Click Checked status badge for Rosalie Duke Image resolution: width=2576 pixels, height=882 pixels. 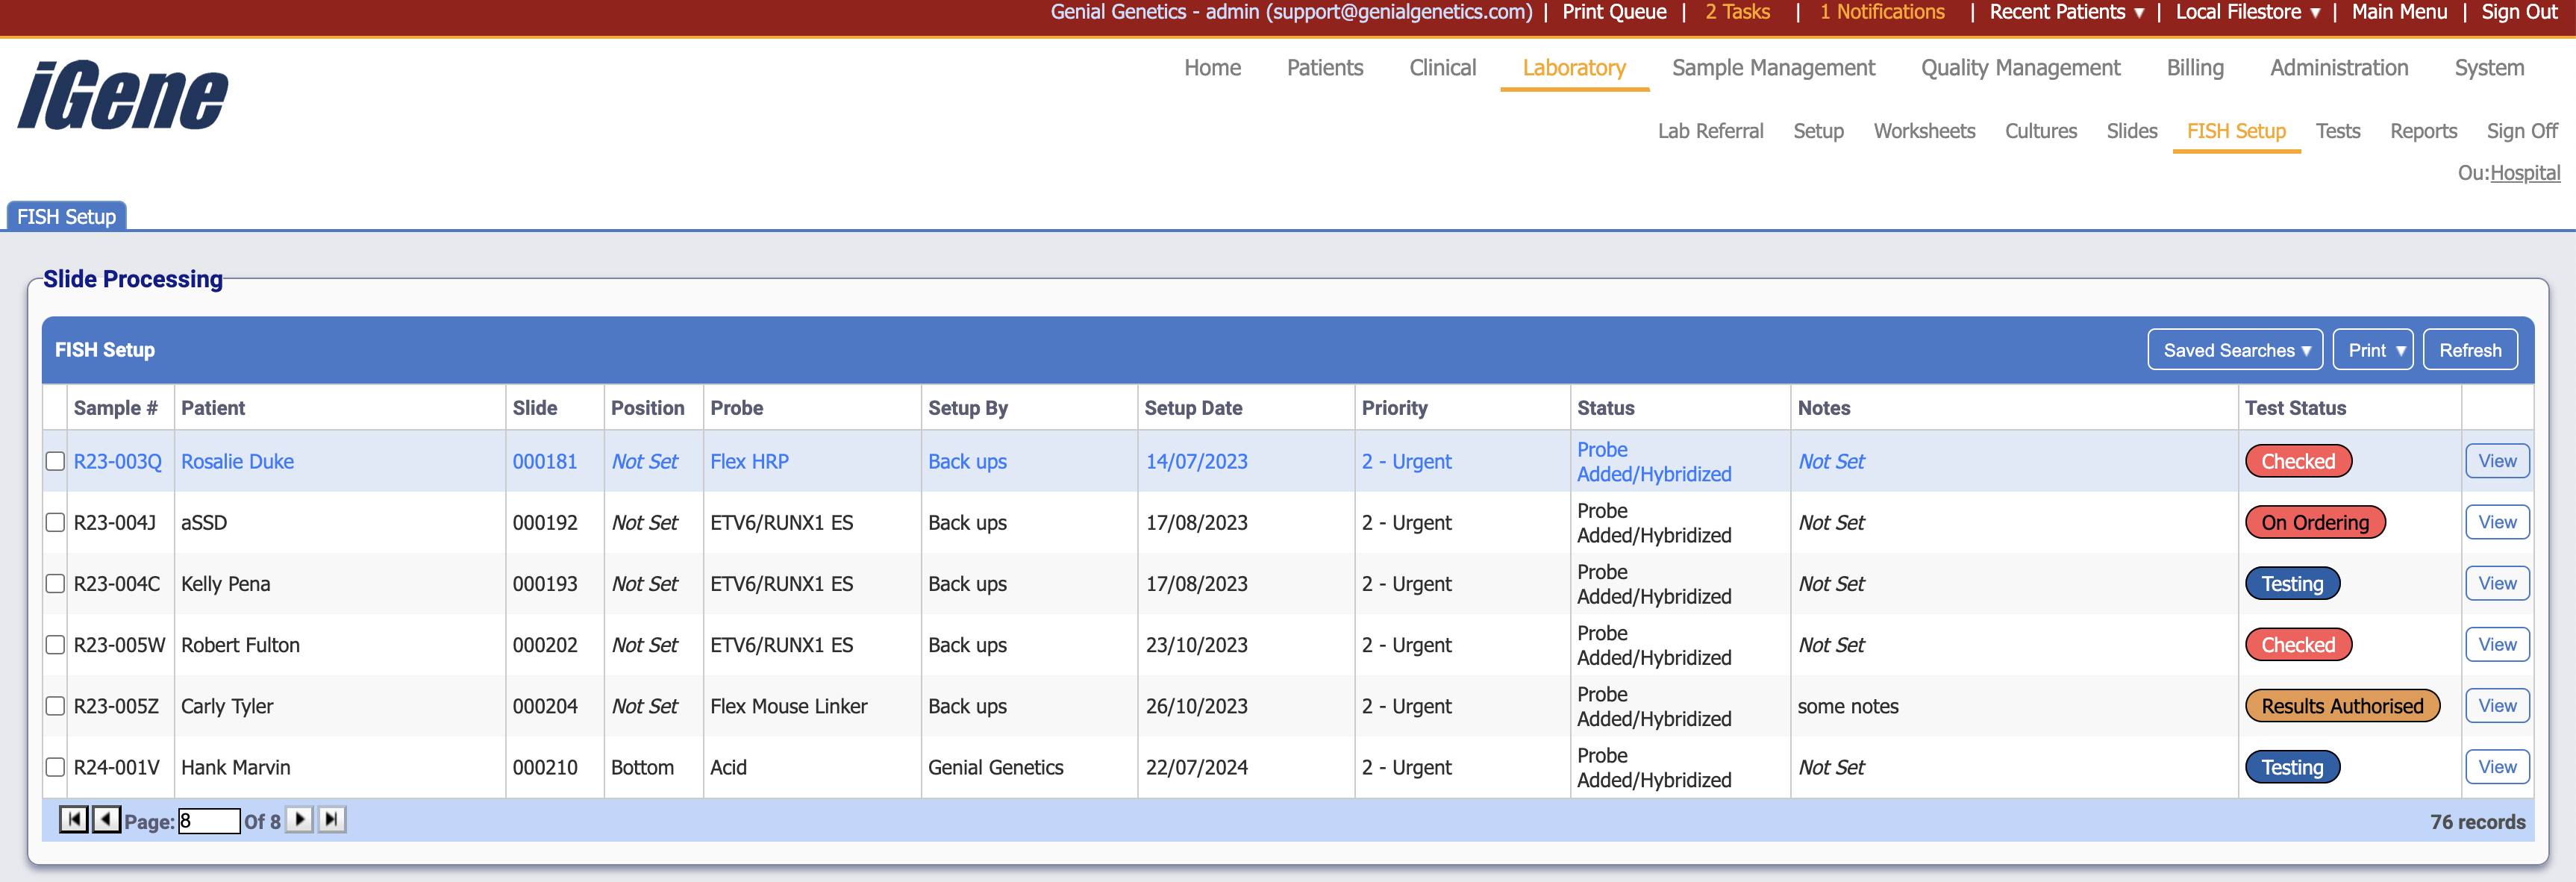coord(2297,461)
